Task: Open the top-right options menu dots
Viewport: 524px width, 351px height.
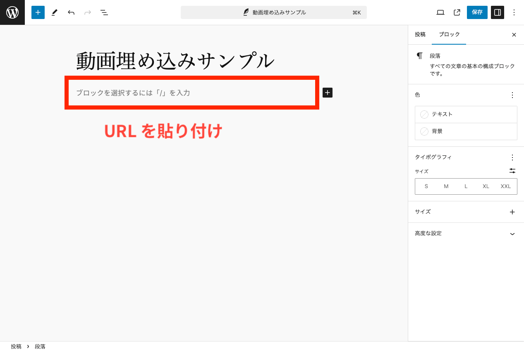Action: 514,12
